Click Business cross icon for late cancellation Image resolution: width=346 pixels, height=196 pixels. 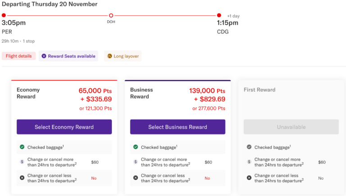coord(136,178)
